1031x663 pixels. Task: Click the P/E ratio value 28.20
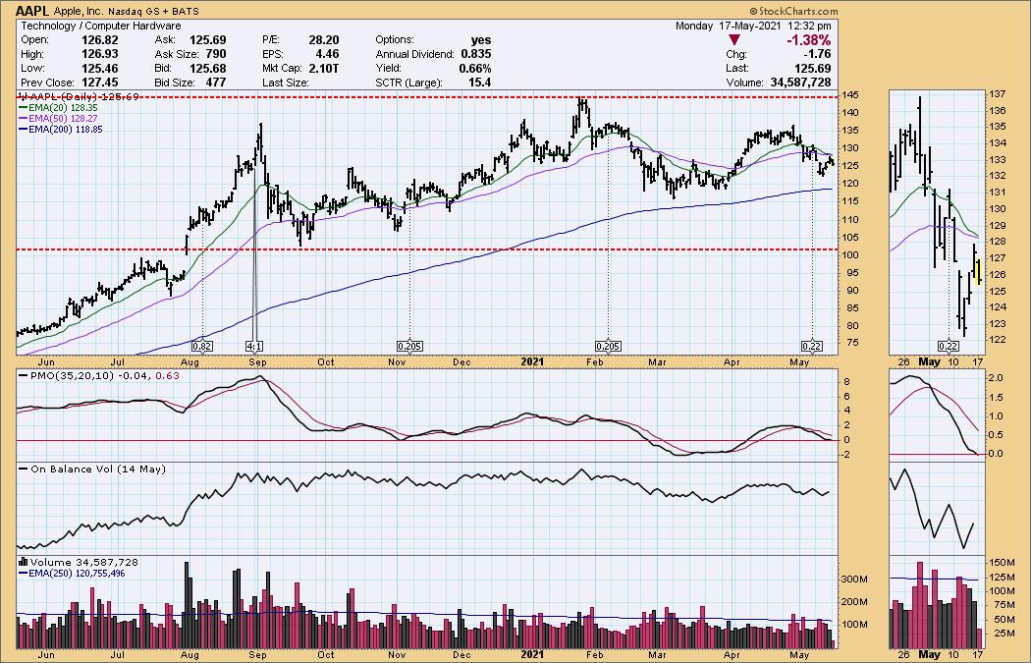point(324,40)
